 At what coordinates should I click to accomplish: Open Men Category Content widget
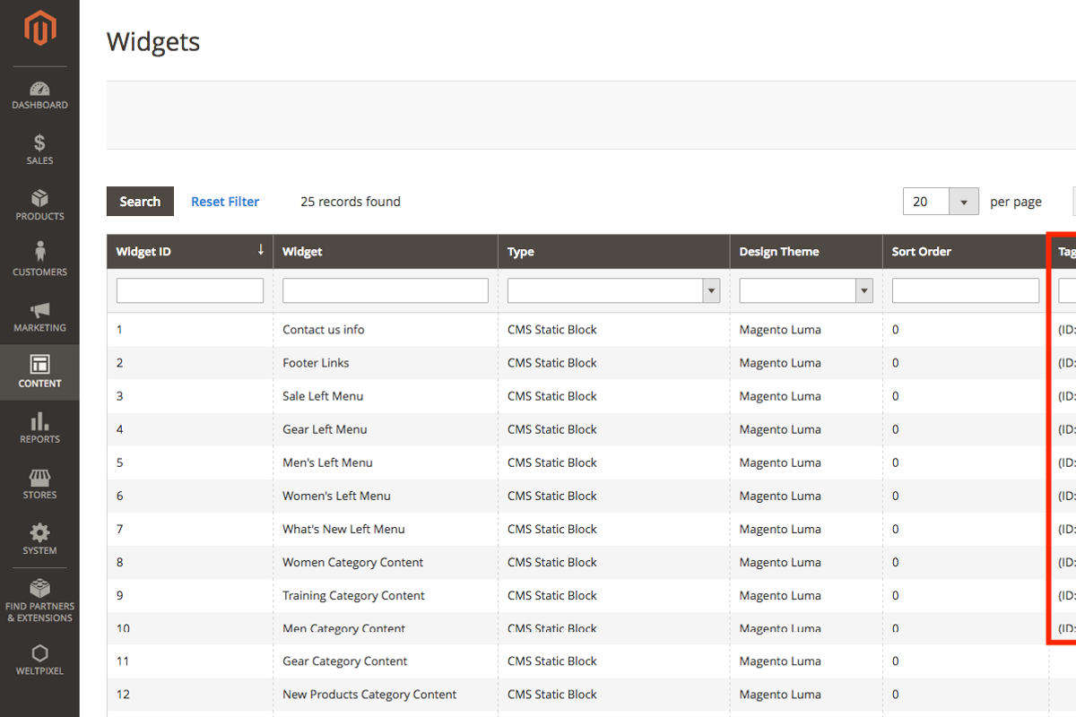coord(343,628)
